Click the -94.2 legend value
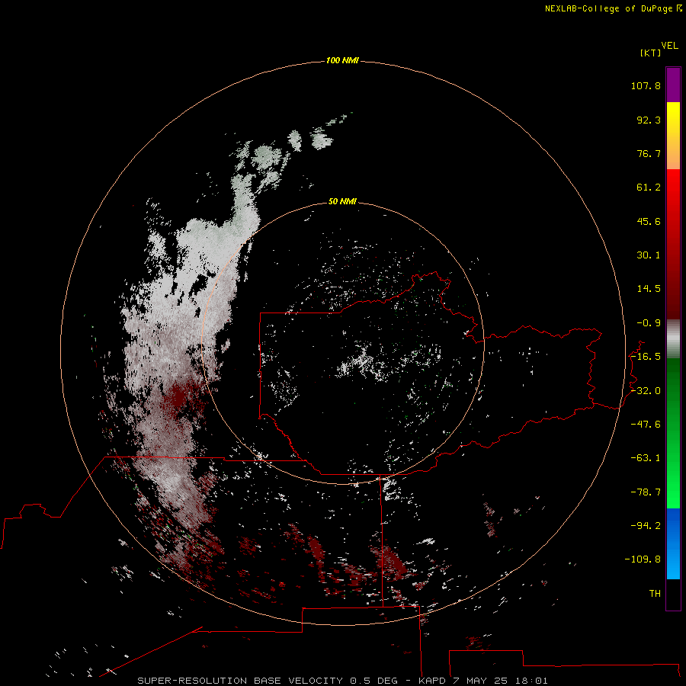 pyautogui.click(x=646, y=525)
